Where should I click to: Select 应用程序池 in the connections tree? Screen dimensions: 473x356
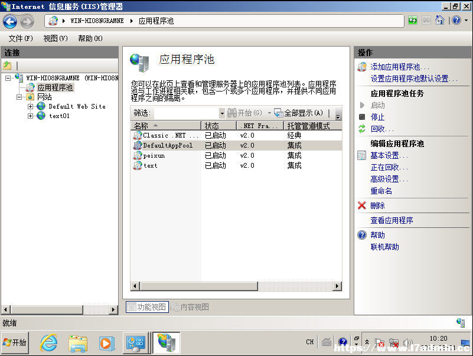pos(55,87)
